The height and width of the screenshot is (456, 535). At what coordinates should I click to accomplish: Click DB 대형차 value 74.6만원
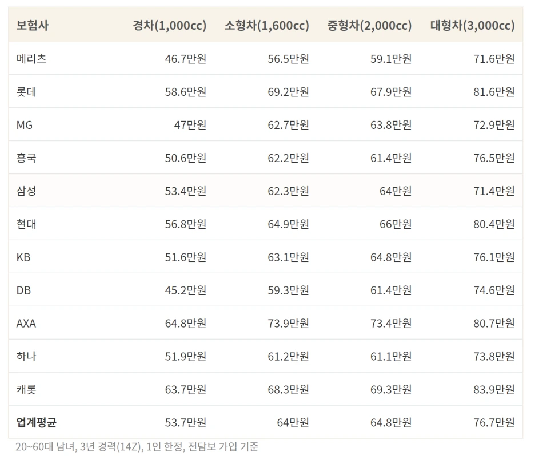494,290
